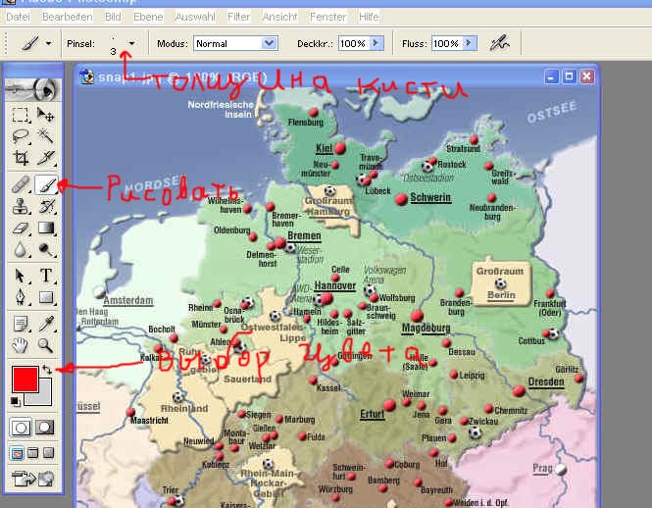Select the Gradient tool
The width and height of the screenshot is (652, 508).
pyautogui.click(x=45, y=228)
